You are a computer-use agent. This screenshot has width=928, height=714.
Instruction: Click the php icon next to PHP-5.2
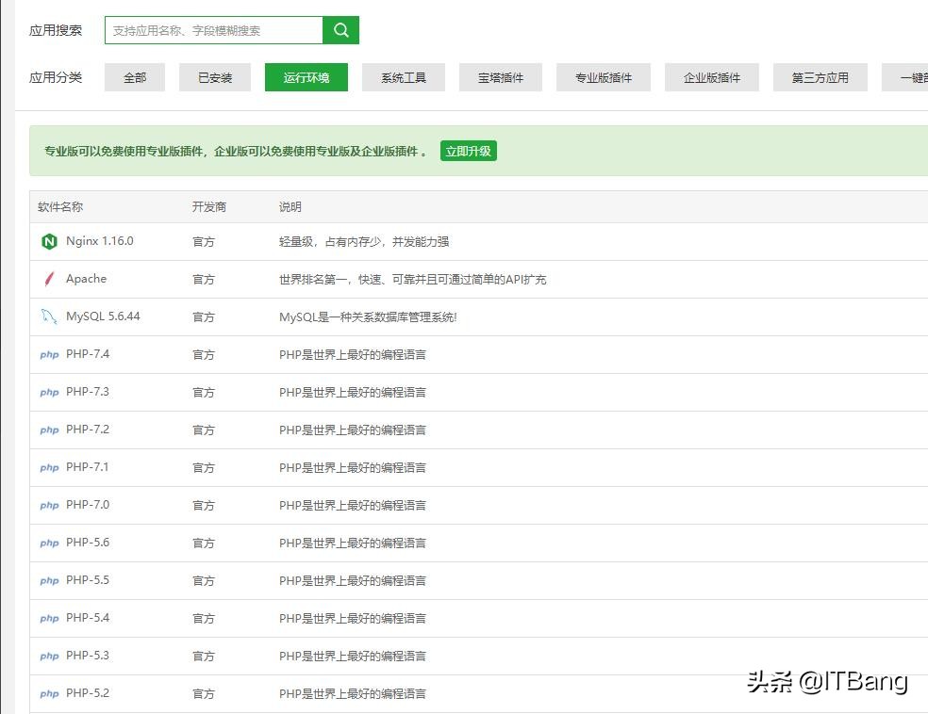tap(49, 694)
